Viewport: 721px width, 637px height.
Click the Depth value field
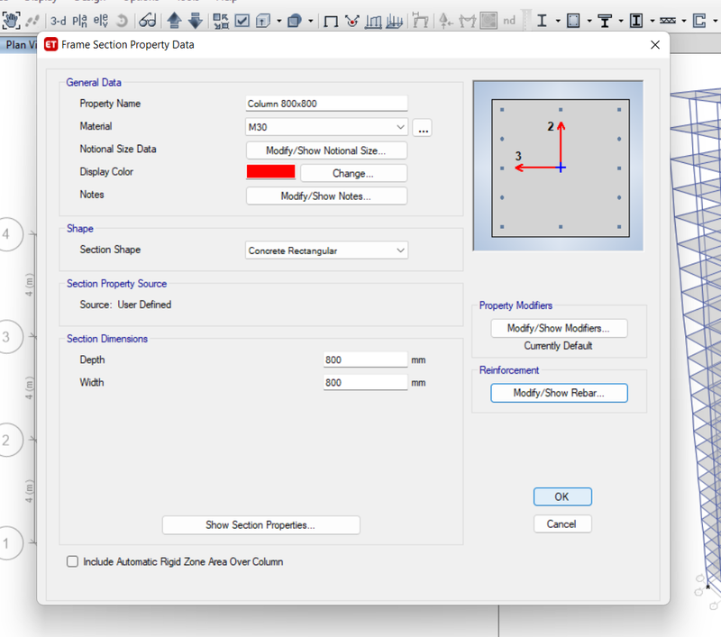[366, 359]
